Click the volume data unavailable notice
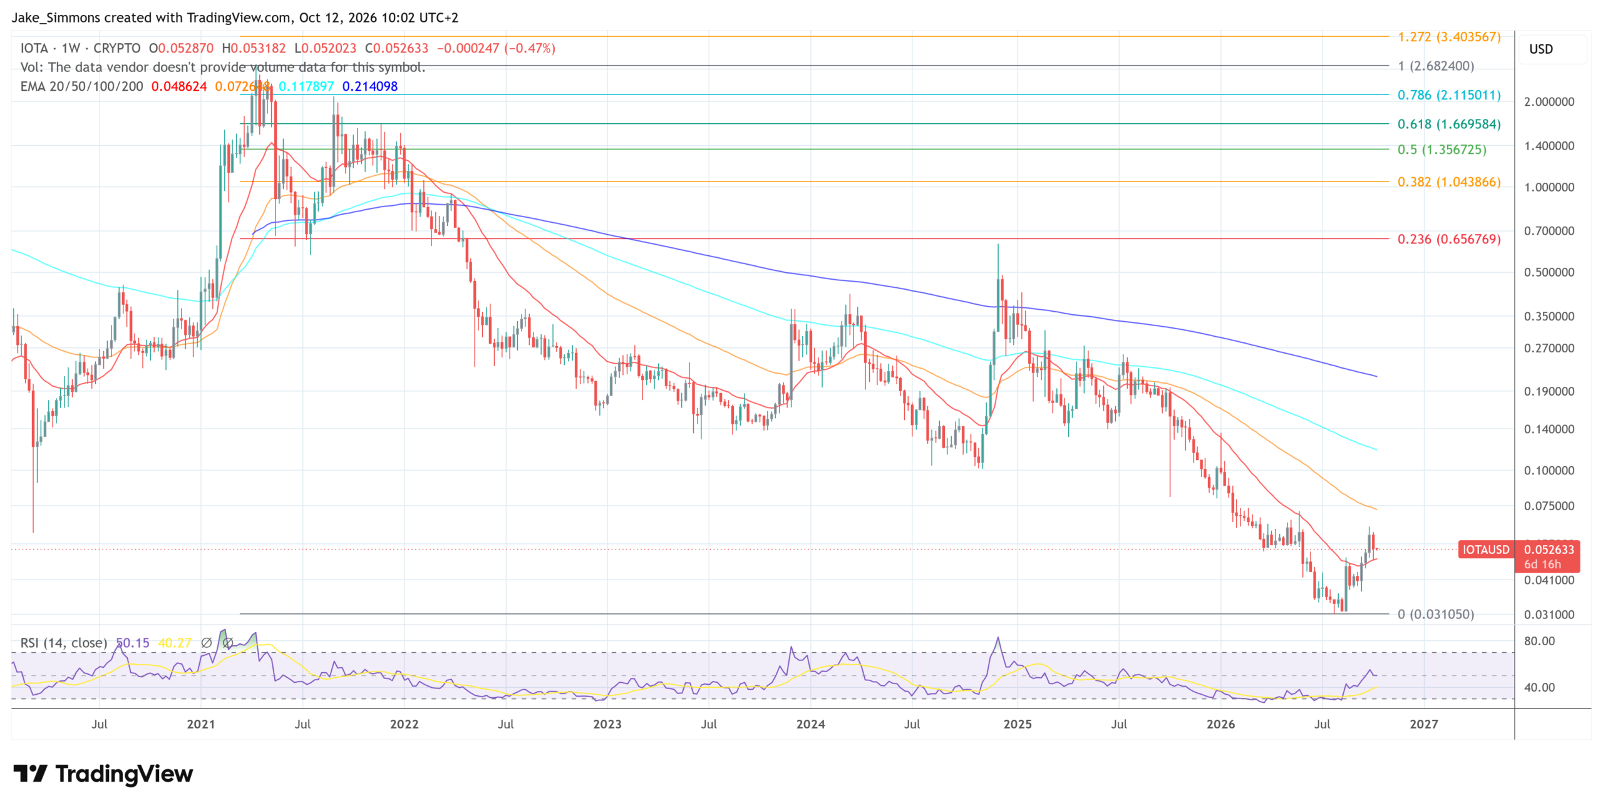This screenshot has width=1603, height=808. tap(223, 67)
